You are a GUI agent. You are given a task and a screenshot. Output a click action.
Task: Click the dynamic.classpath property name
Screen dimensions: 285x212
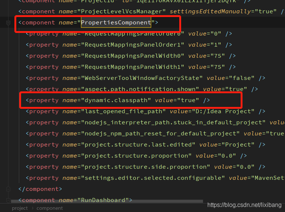tap(116, 100)
